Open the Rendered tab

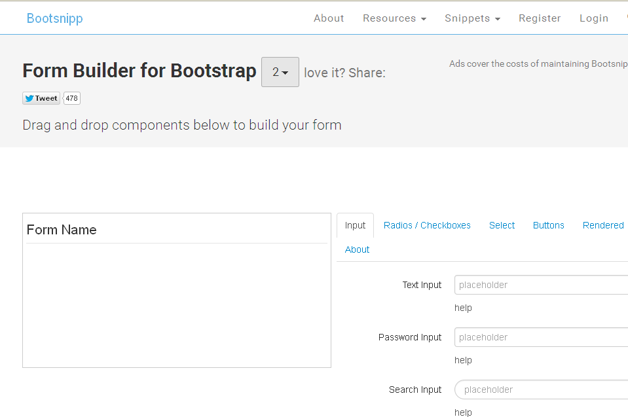(603, 225)
